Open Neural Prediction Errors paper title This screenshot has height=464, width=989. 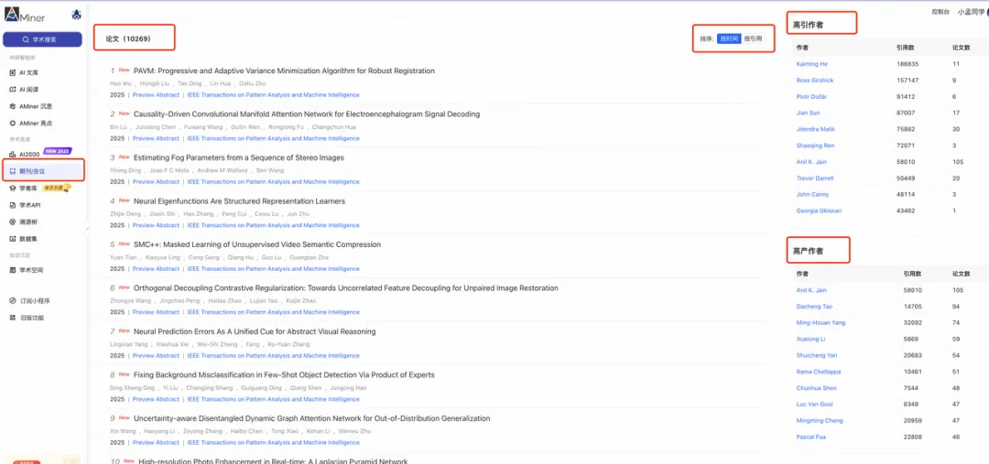click(x=255, y=331)
